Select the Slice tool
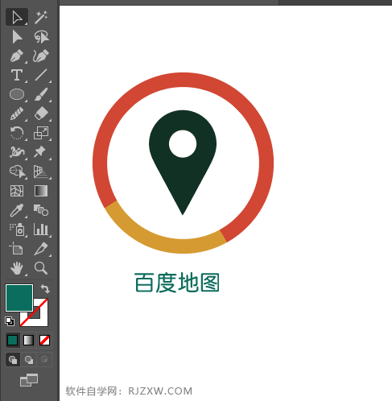This screenshot has width=392, height=401. [41, 248]
